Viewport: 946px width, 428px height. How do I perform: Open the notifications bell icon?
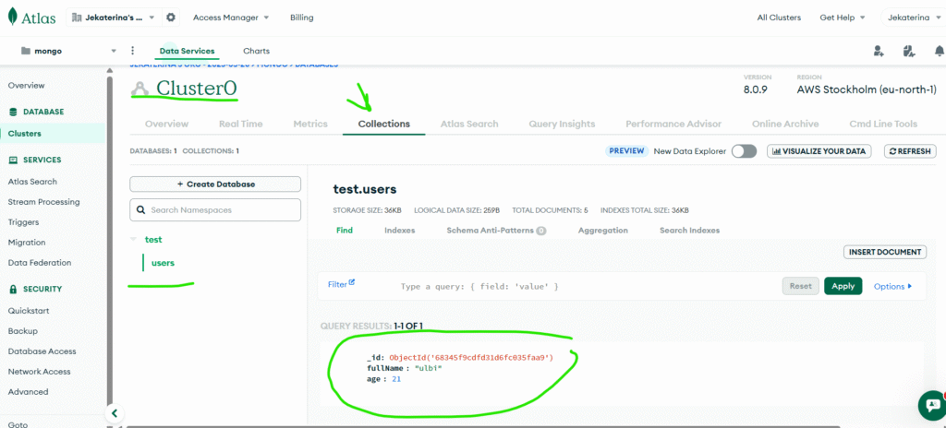click(x=940, y=52)
